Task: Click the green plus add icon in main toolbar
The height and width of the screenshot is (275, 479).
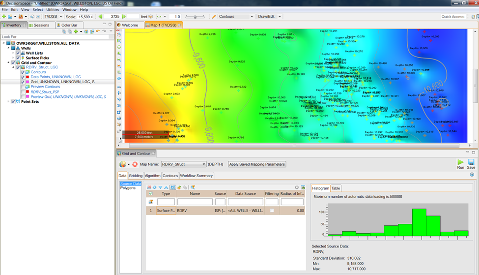Action: (x=4, y=17)
